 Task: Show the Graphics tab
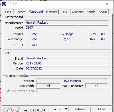pos(78,12)
